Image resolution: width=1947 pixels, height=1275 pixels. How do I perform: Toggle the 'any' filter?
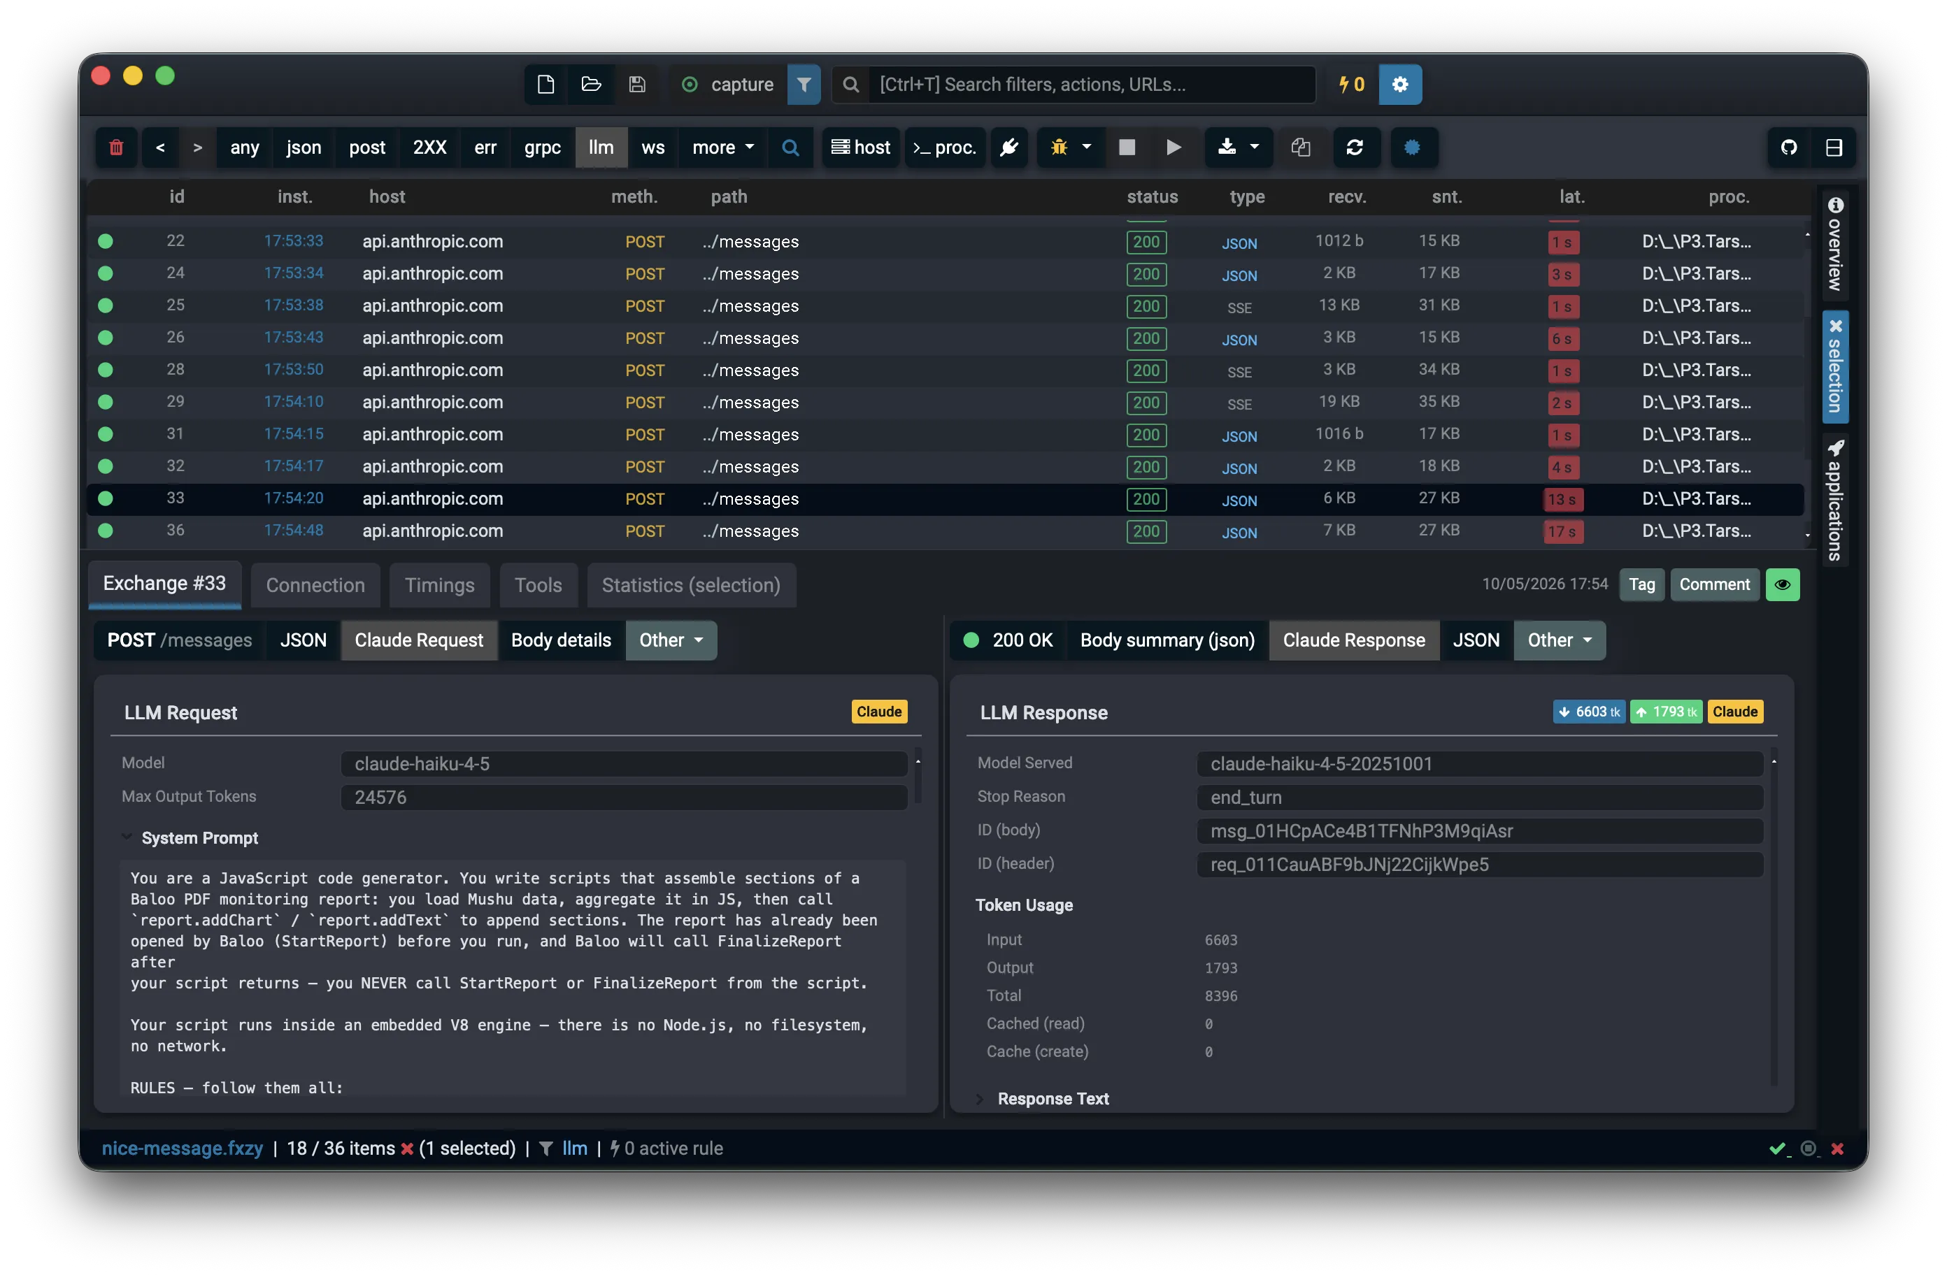245,147
